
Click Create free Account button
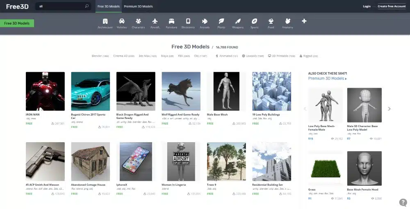point(392,6)
